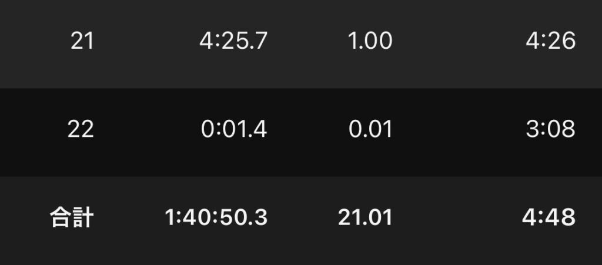Image resolution: width=602 pixels, height=265 pixels.
Task: Click the lap 21 time 4:25.7
Action: click(233, 41)
